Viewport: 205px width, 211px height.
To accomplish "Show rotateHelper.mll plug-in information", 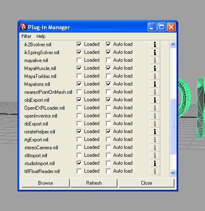I will (x=155, y=132).
